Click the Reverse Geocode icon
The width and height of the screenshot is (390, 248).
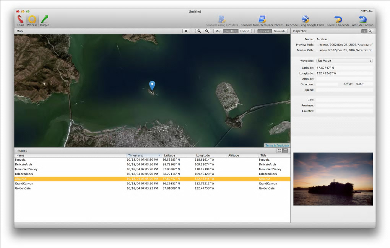[338, 19]
